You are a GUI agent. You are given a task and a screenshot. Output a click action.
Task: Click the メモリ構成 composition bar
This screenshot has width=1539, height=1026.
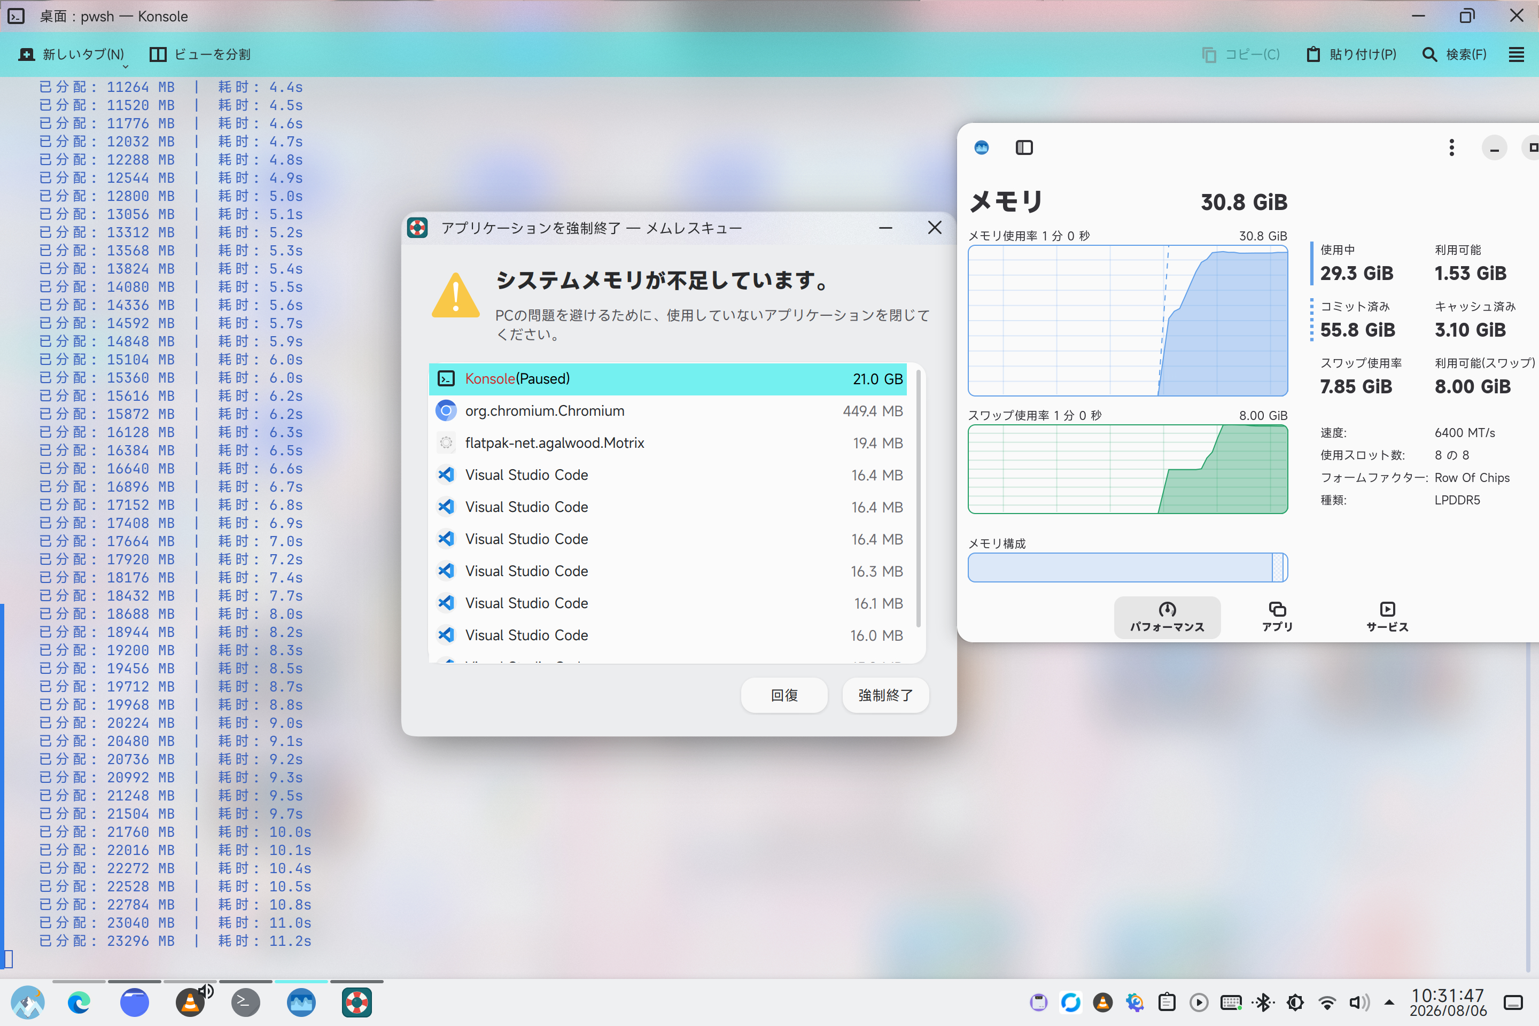(1128, 568)
